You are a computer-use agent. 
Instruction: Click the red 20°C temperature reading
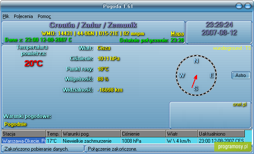(x=33, y=63)
